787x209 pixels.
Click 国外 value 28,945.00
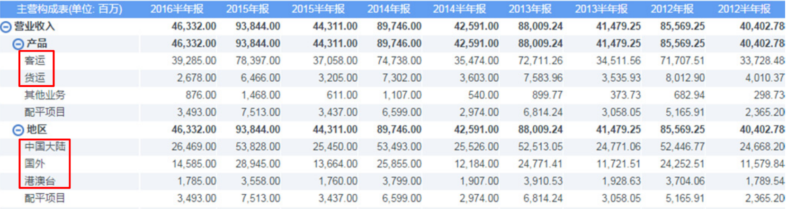click(x=258, y=164)
